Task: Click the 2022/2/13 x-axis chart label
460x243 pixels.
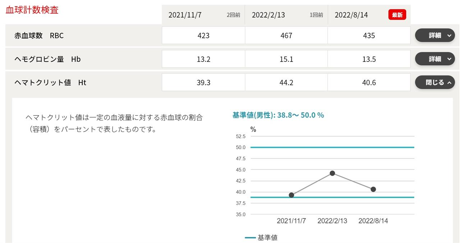Action: point(332,221)
